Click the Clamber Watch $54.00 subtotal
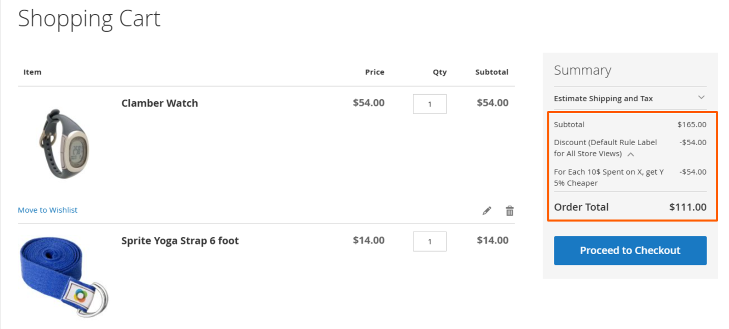This screenshot has width=729, height=329. pos(492,103)
